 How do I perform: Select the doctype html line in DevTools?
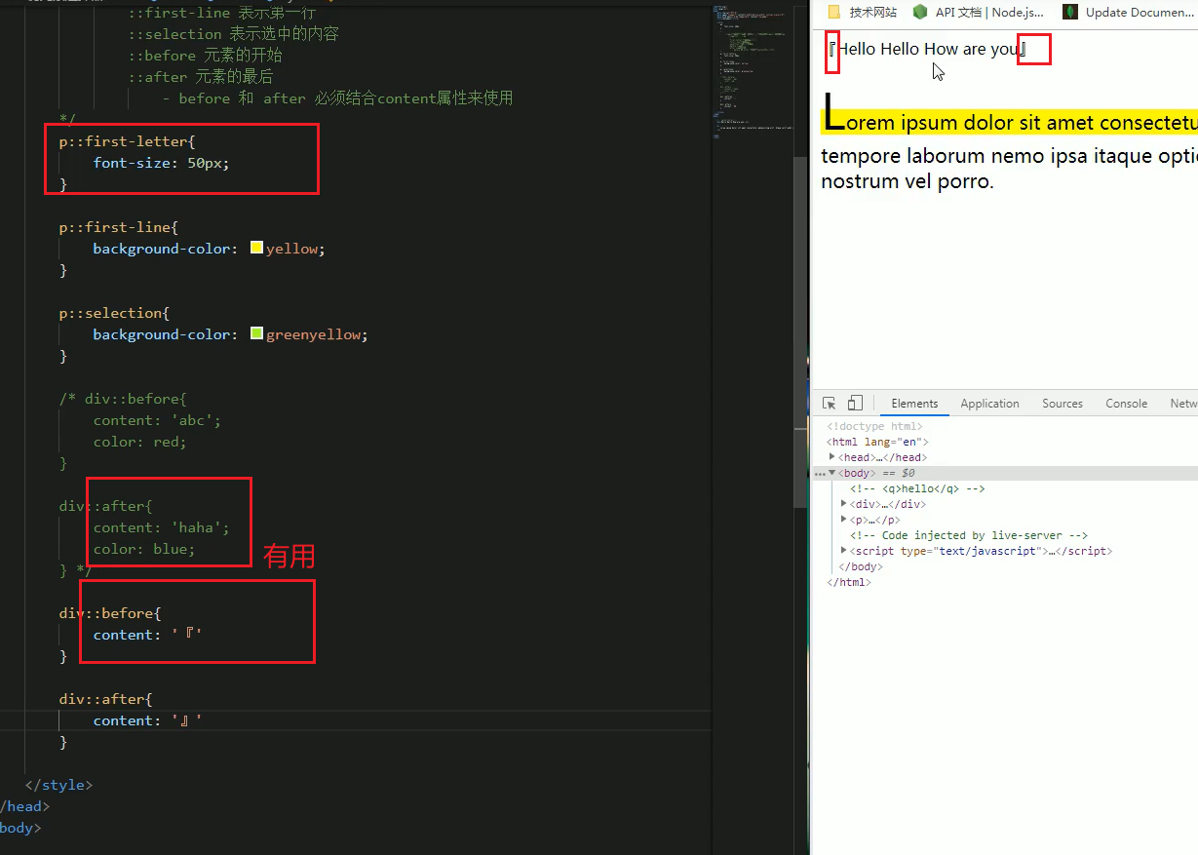[874, 426]
